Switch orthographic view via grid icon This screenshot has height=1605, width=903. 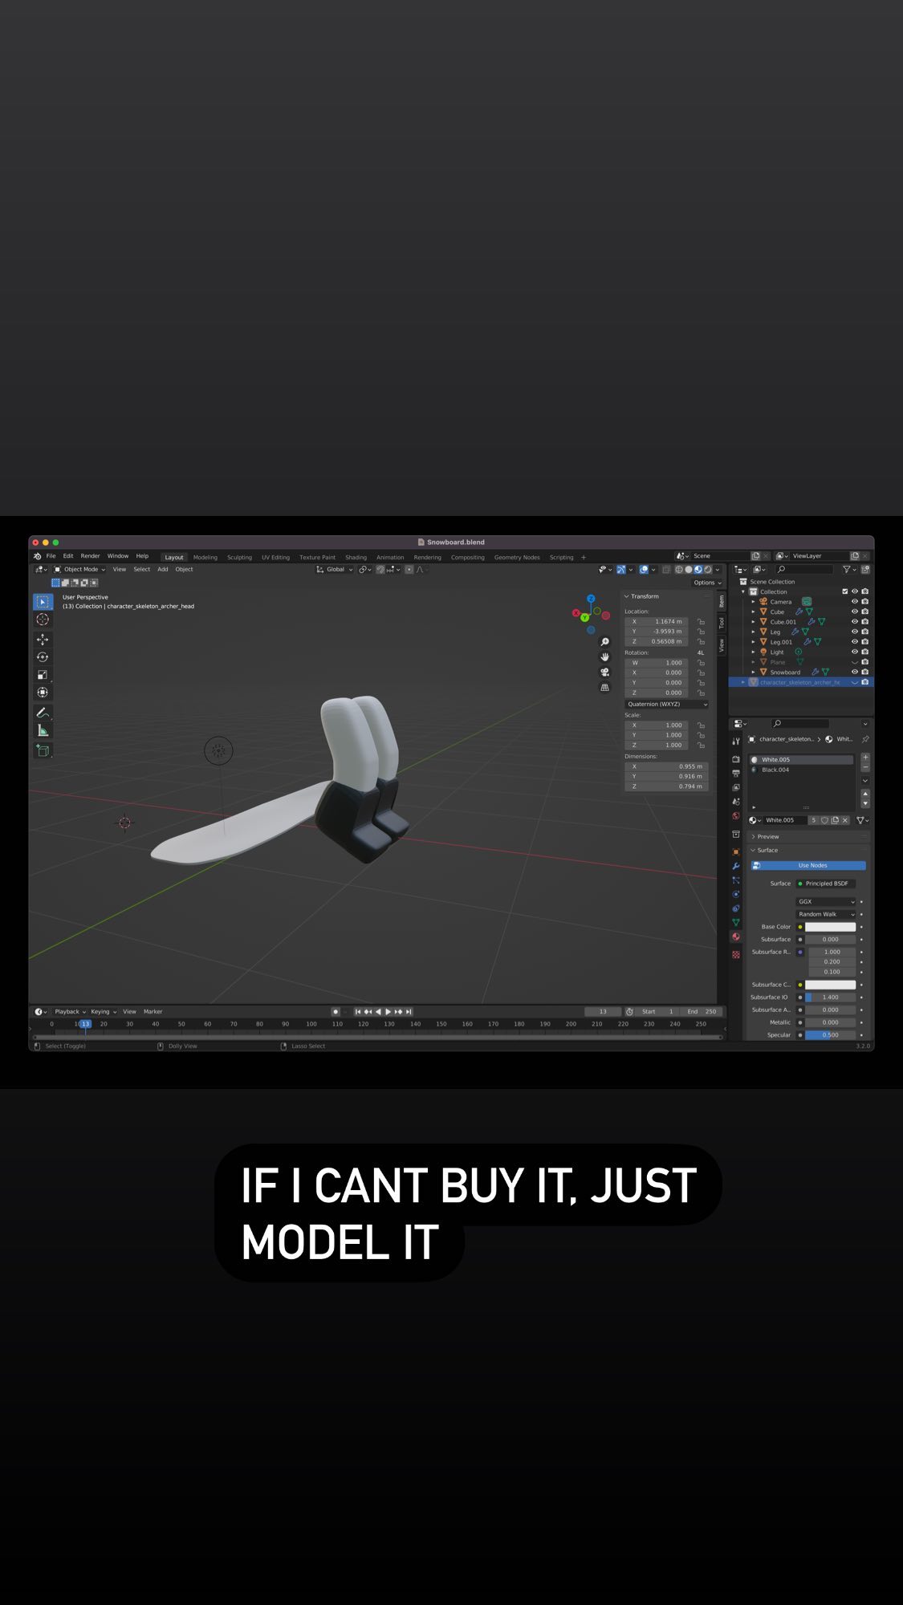605,688
